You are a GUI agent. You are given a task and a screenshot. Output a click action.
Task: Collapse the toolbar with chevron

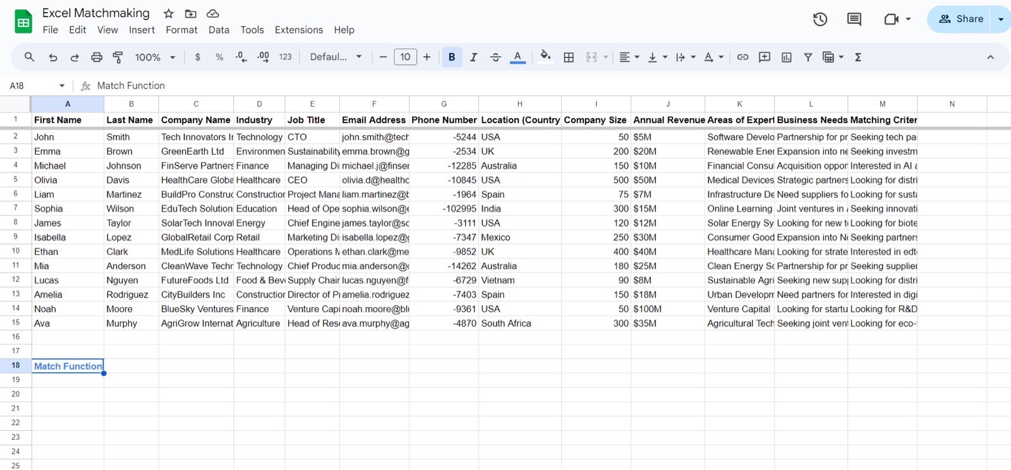[x=990, y=57]
